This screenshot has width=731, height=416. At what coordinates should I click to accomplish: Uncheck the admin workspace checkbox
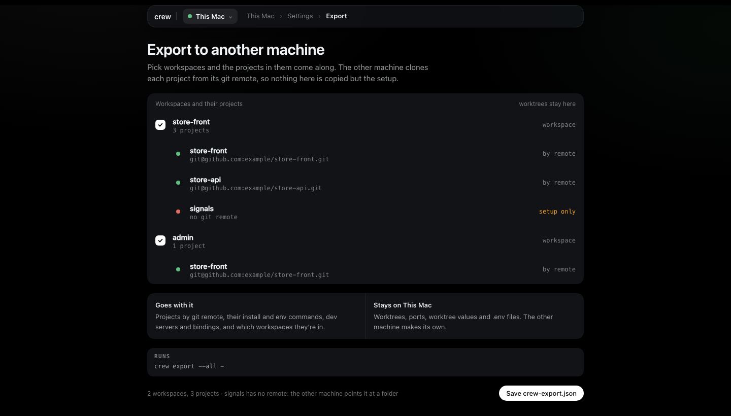pos(160,240)
